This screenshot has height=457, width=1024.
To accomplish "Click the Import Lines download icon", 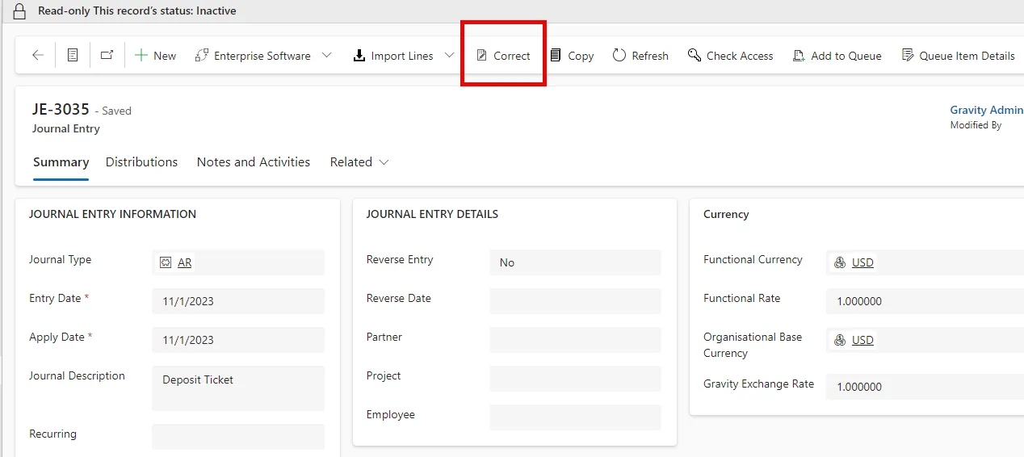I will pos(359,56).
